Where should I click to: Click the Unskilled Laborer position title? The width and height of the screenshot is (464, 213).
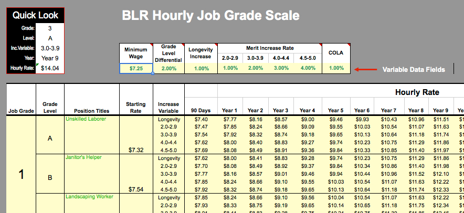tap(86, 119)
